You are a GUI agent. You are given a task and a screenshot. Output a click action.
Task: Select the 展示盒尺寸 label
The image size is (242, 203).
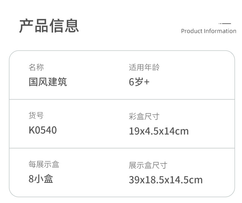click(x=148, y=165)
